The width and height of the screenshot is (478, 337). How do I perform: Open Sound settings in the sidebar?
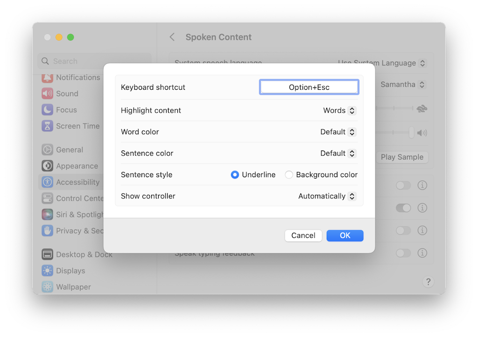pyautogui.click(x=60, y=93)
